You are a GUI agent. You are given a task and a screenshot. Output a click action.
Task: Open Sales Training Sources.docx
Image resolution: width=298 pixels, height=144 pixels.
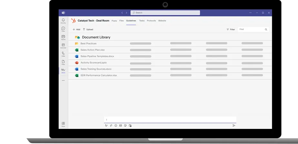[x=96, y=69]
